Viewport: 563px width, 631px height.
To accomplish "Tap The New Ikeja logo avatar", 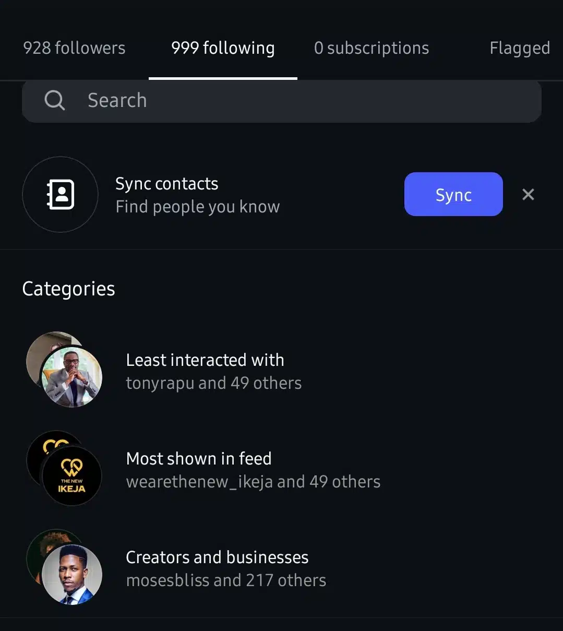I will click(x=71, y=475).
